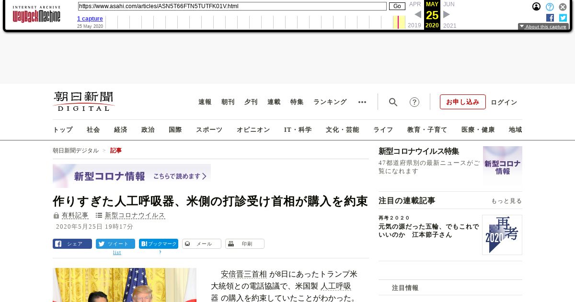Open the site search magnifier icon
Image resolution: width=575 pixels, height=302 pixels.
point(393,102)
